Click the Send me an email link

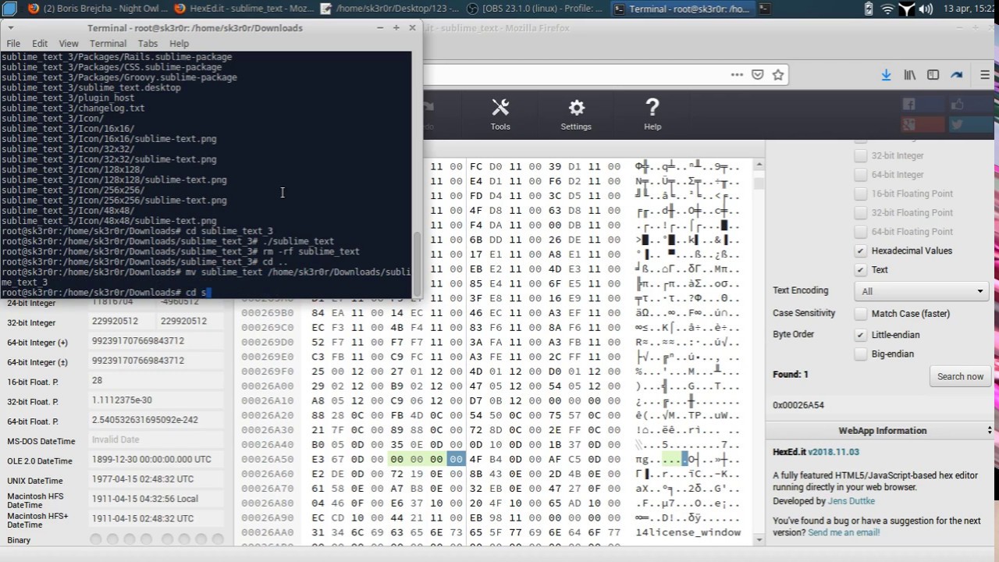(x=844, y=532)
